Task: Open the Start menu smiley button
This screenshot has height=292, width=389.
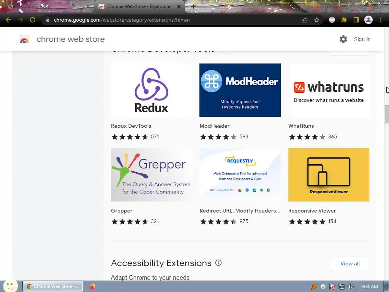Action: coord(10,286)
